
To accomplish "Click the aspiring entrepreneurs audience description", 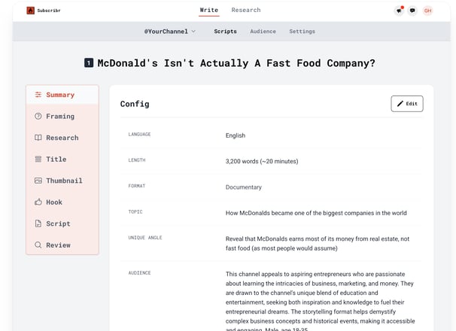I will click(x=321, y=302).
